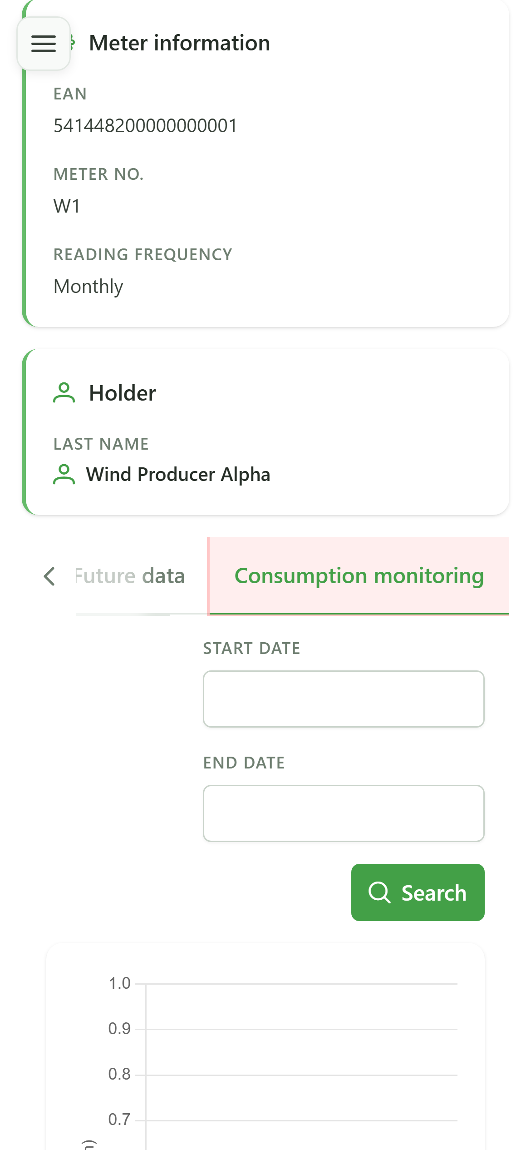Click the Start Date label
The width and height of the screenshot is (531, 1150).
coord(251,649)
